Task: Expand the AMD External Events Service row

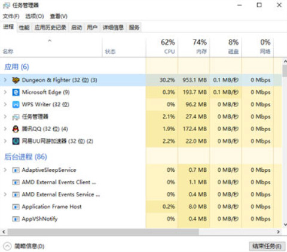Action: (5, 195)
